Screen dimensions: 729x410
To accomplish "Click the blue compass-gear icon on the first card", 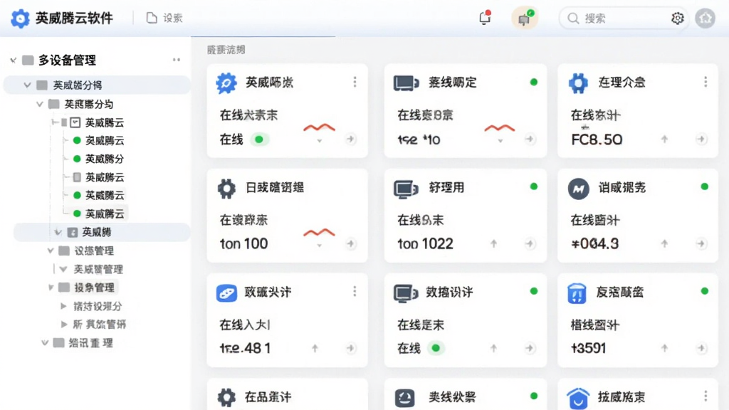I will (226, 83).
